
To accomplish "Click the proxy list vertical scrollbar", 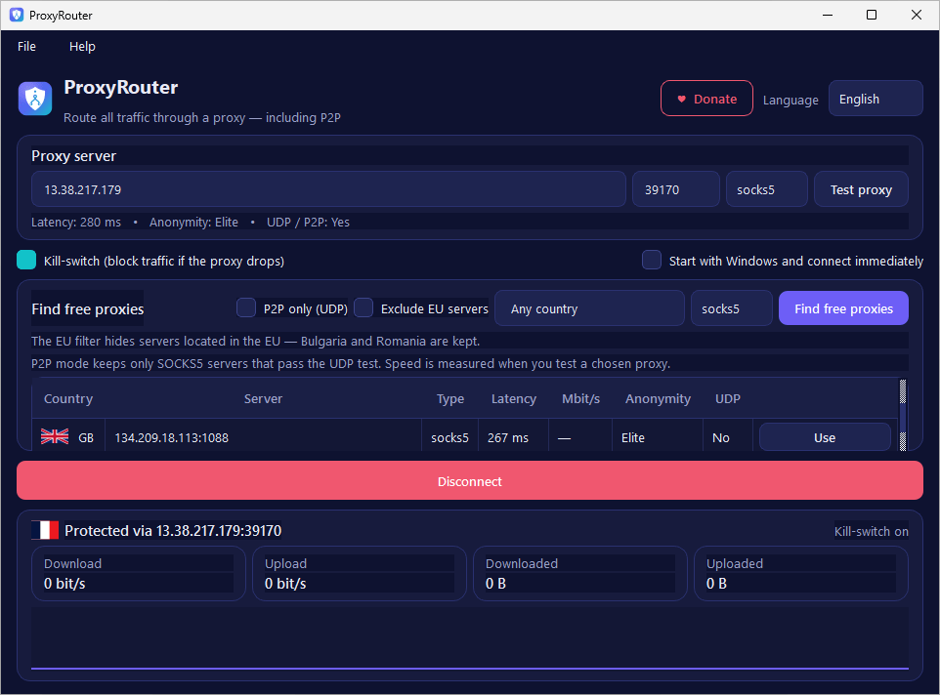I will coord(903,414).
